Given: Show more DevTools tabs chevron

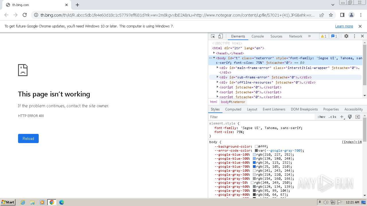Looking at the screenshot, I should 309,36.
